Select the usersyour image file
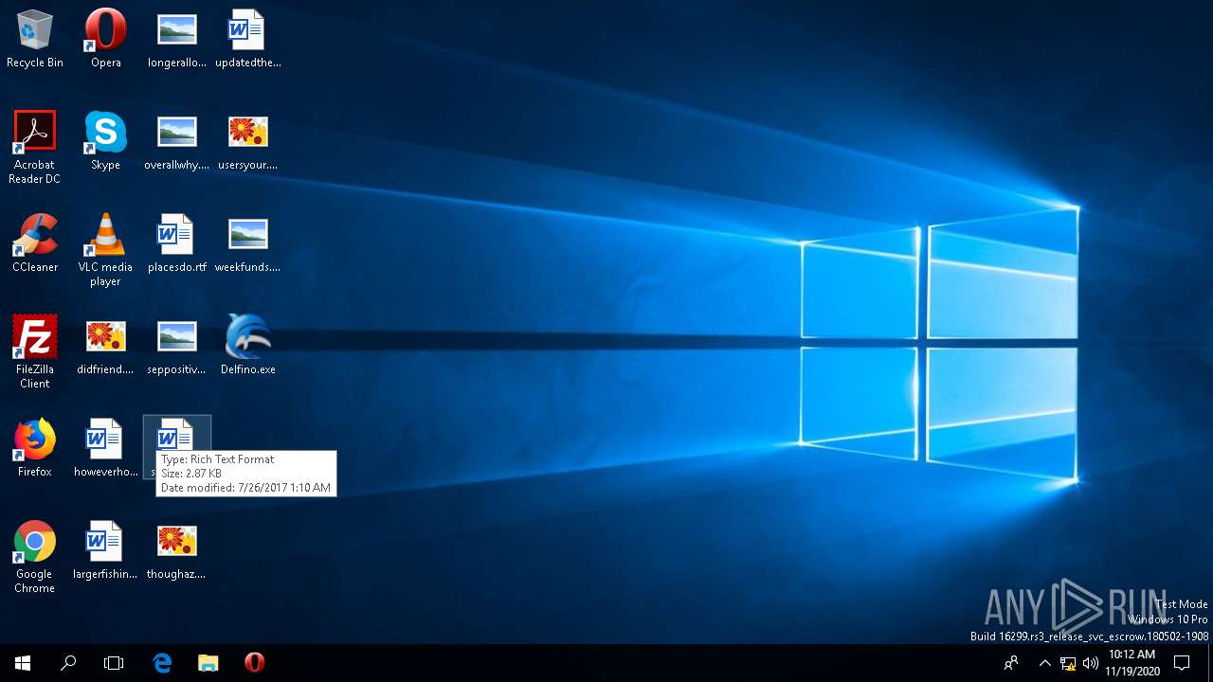 (x=247, y=141)
